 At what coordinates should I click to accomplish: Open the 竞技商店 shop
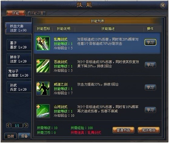tap(148, 130)
